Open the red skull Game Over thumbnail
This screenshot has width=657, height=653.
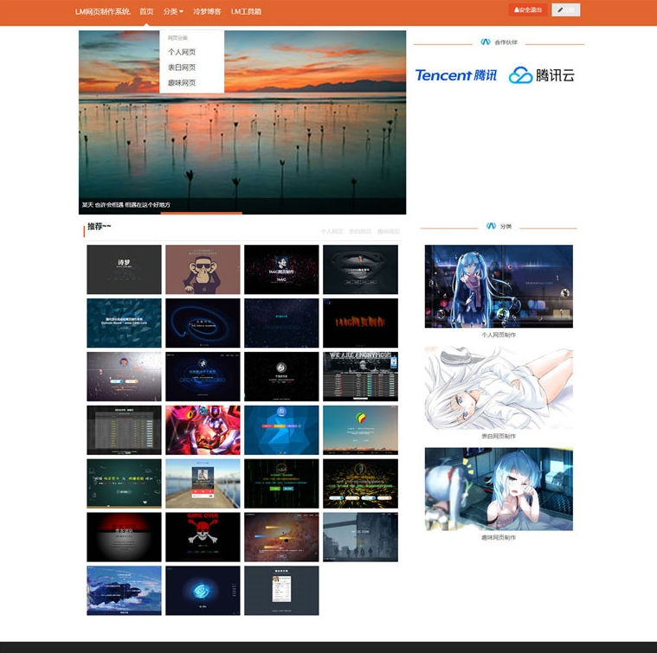(203, 537)
